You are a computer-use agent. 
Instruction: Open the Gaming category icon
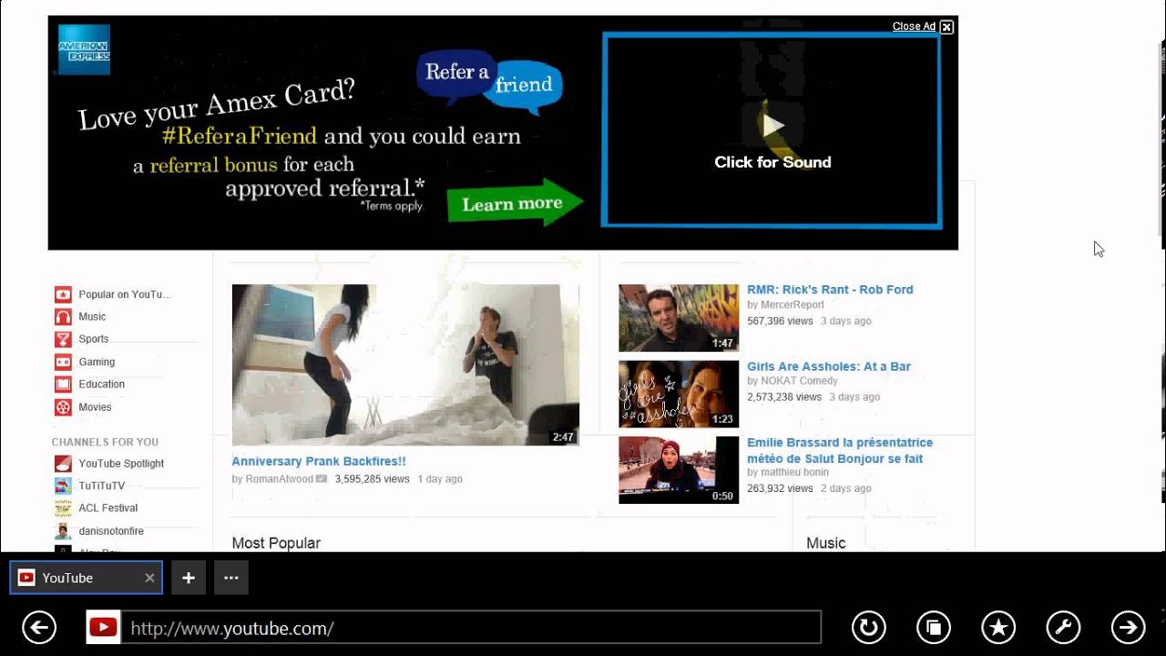click(63, 362)
